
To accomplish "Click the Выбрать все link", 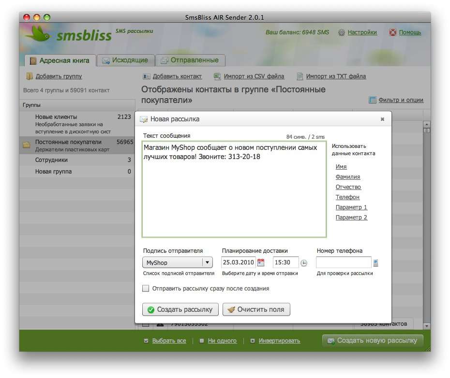I will pyautogui.click(x=169, y=341).
